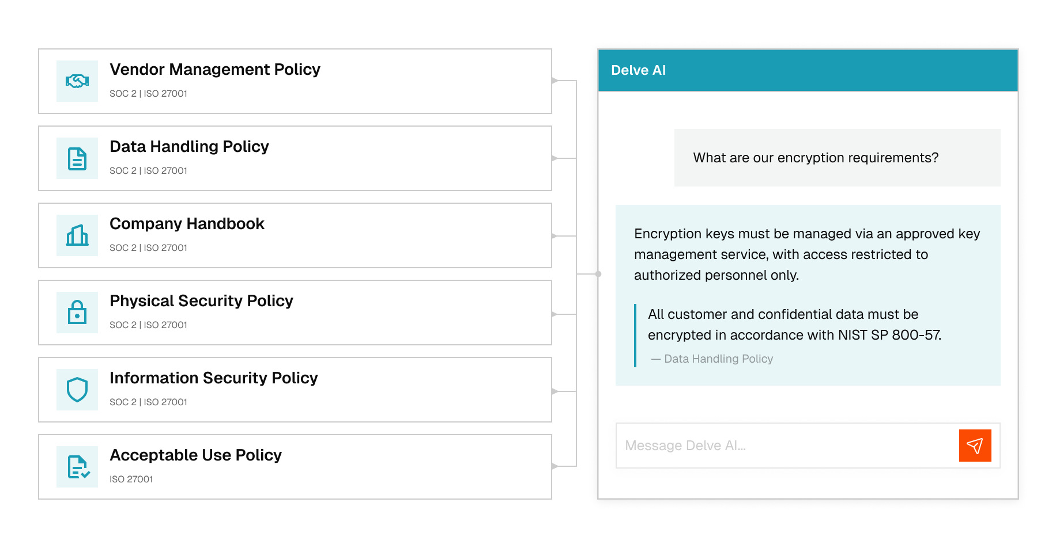The image size is (1056, 548).
Task: Click SOC 2 | ISO 27001 under Physical Security Policy
Action: point(148,325)
